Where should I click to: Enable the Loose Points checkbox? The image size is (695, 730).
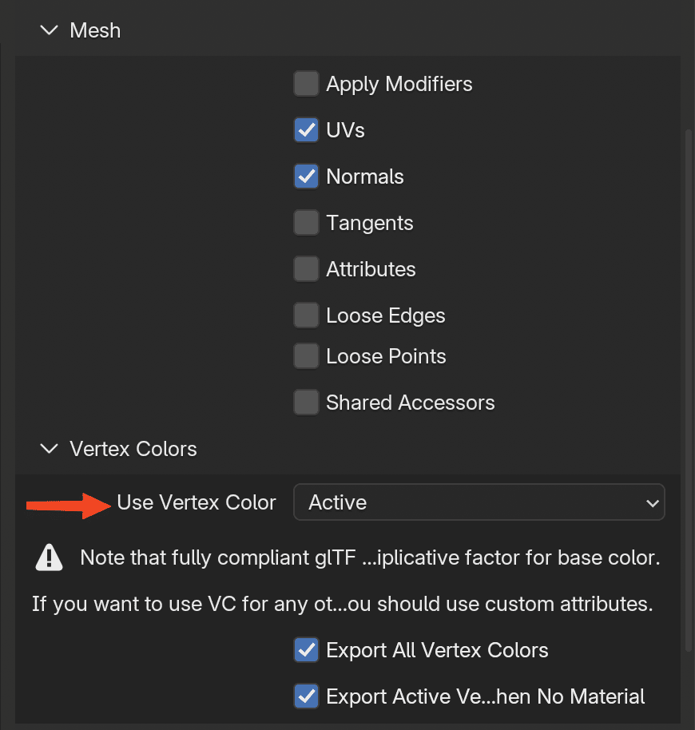tap(306, 355)
